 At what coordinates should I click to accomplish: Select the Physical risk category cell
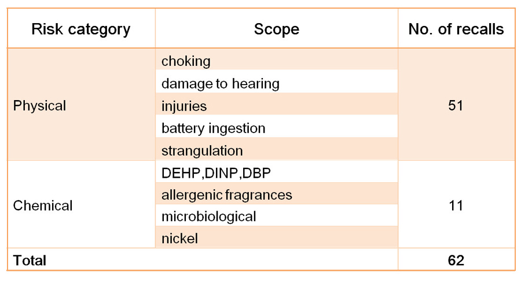coord(39,106)
